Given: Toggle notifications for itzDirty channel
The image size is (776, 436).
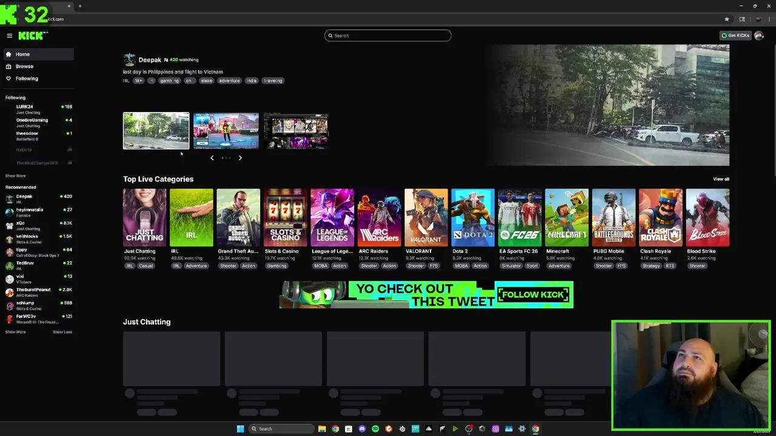Looking at the screenshot, I should click(x=69, y=150).
